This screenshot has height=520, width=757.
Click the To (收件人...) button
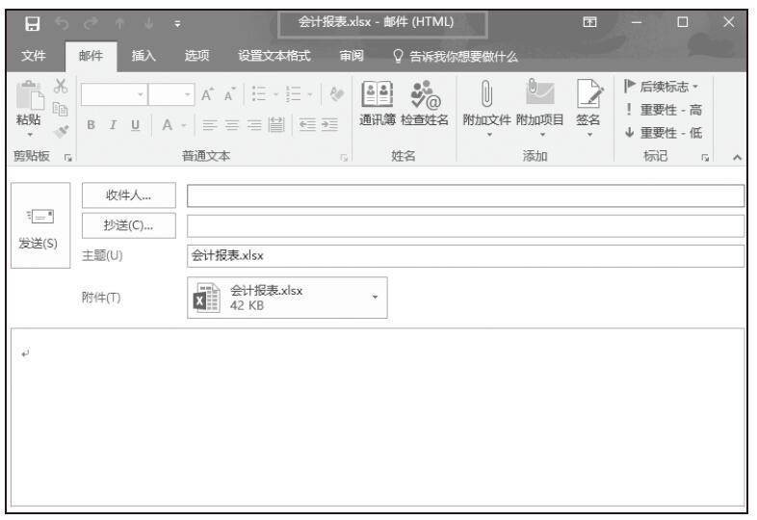(131, 197)
